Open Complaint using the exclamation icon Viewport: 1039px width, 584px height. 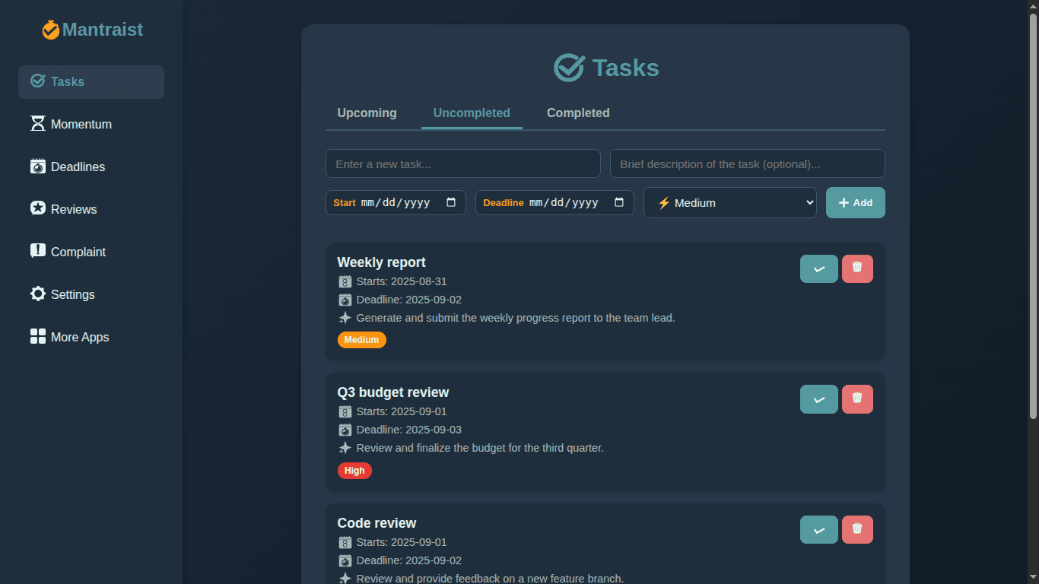pos(37,252)
